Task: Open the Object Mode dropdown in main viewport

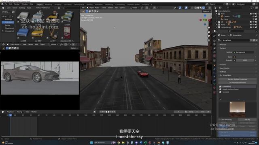Action: coord(94,8)
